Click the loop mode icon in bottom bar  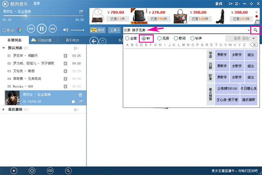(50, 171)
